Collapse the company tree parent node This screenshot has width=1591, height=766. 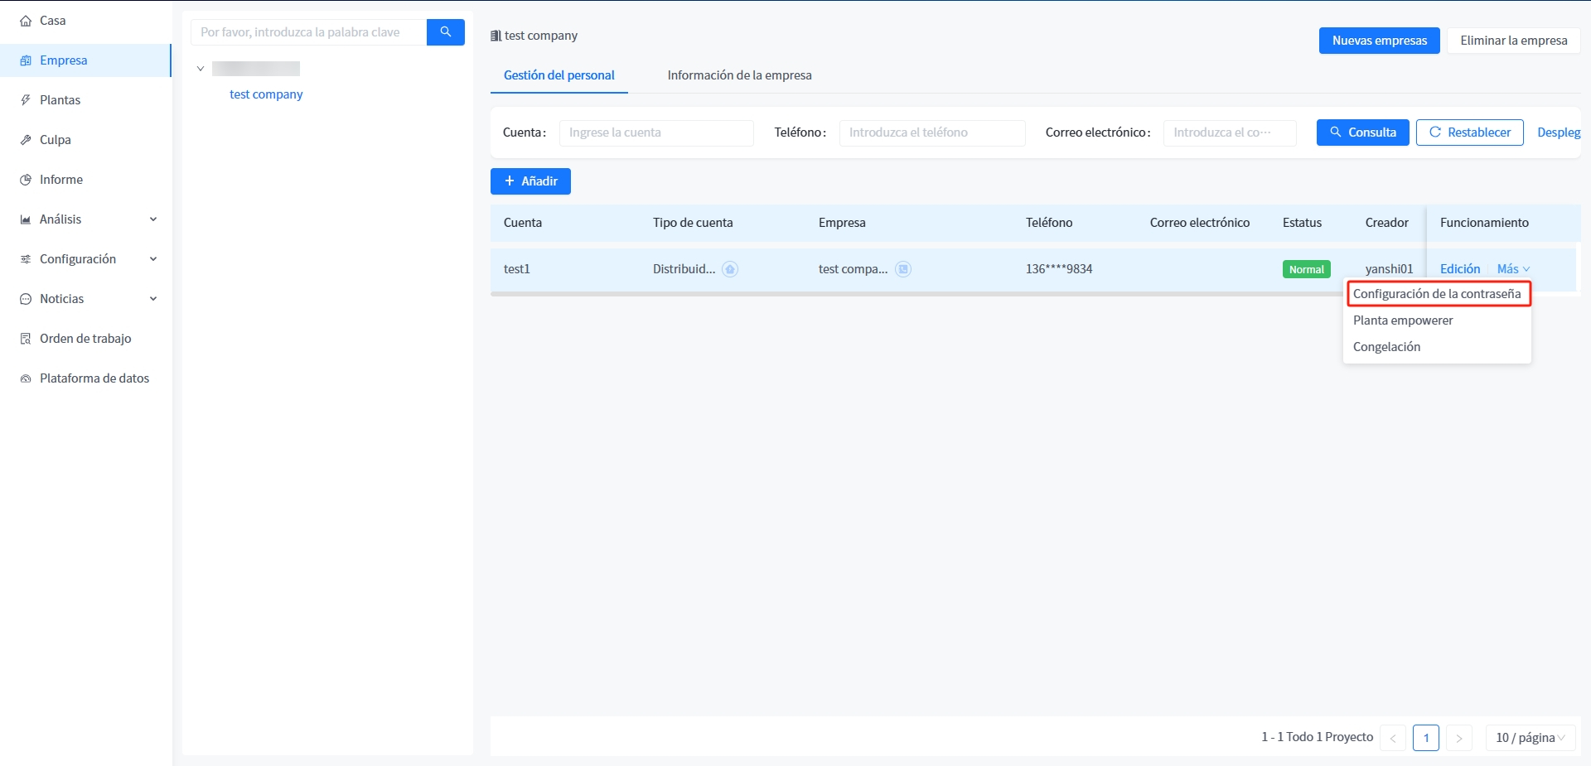(201, 69)
